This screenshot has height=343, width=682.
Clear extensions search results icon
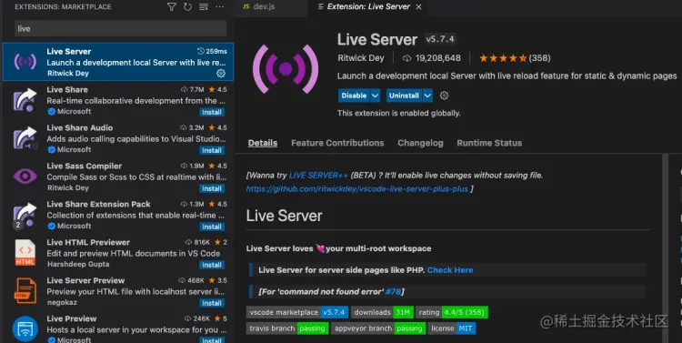click(x=204, y=7)
